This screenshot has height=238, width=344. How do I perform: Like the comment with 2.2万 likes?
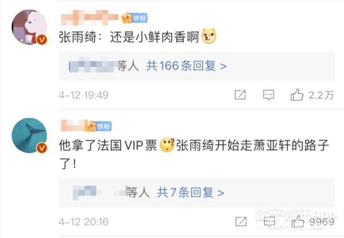click(x=297, y=95)
